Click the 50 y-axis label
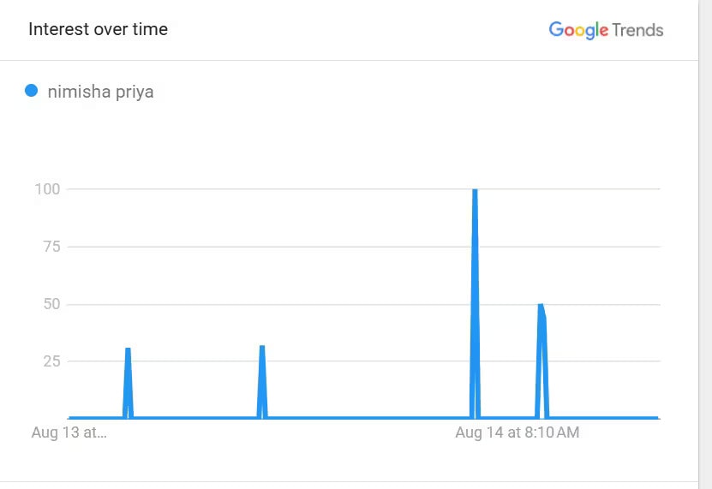712x489 pixels. coord(52,304)
